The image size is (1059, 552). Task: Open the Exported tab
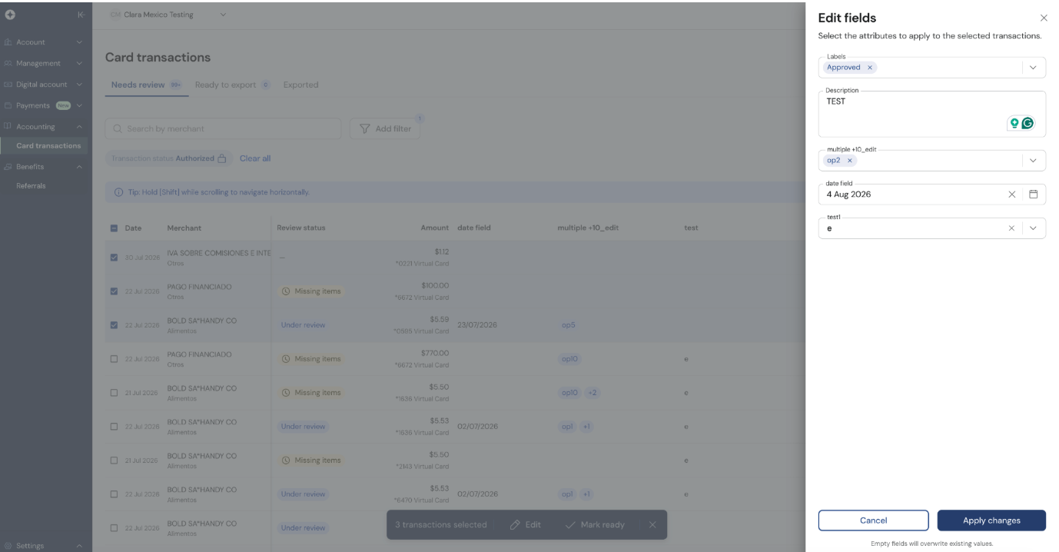300,85
